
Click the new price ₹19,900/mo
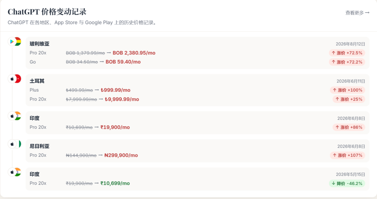click(x=115, y=127)
